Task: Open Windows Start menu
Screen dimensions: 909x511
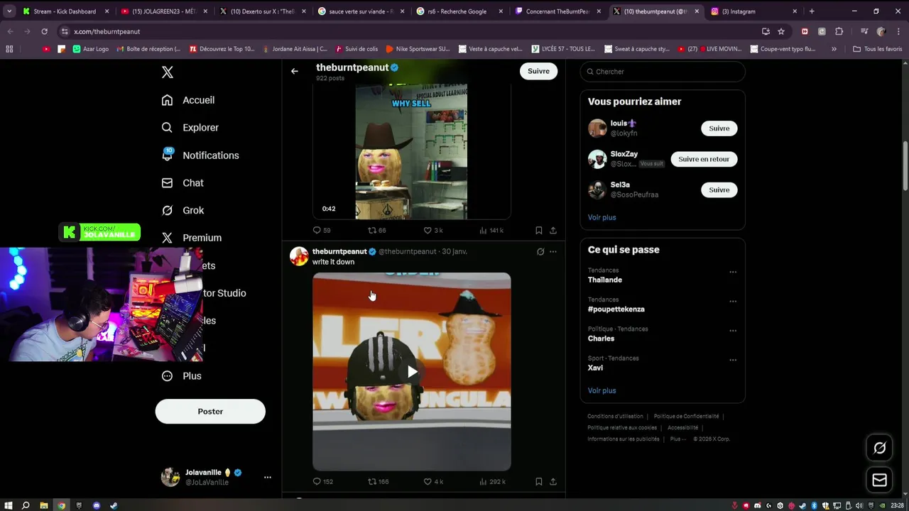Action: pyautogui.click(x=9, y=505)
